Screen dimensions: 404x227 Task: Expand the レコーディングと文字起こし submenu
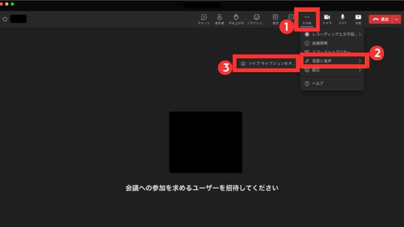point(331,35)
